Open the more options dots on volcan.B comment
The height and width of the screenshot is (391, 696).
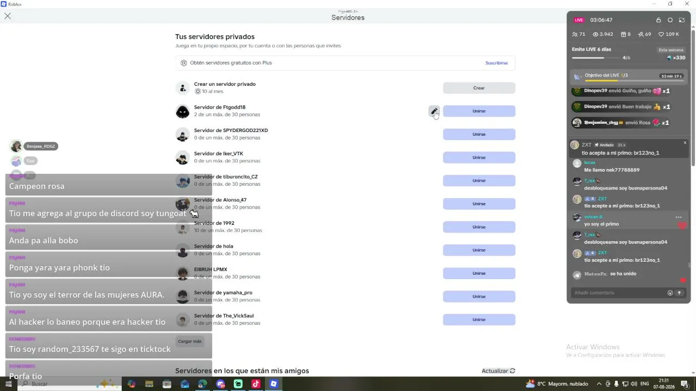tap(679, 217)
